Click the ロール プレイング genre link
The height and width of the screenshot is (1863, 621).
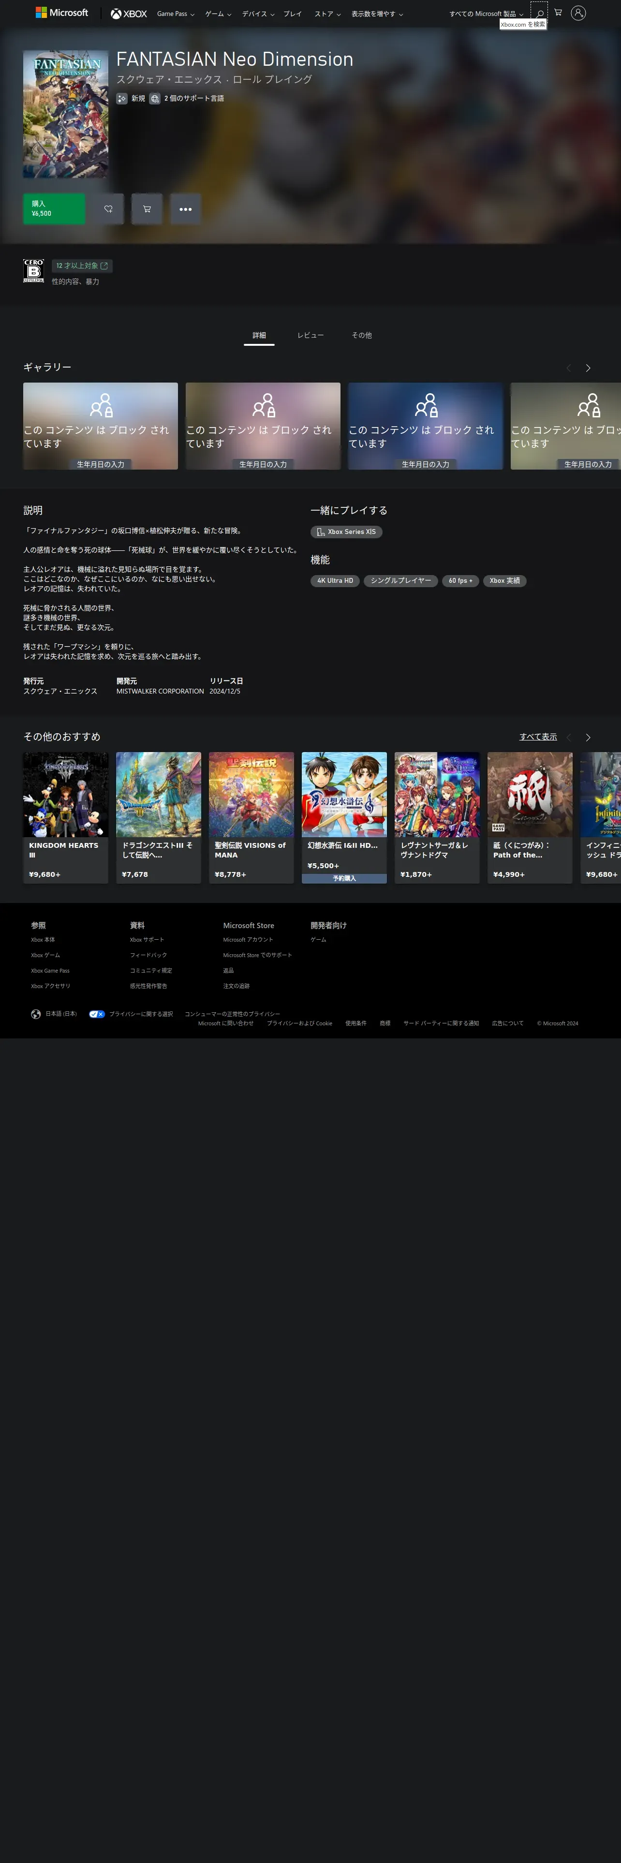[273, 79]
